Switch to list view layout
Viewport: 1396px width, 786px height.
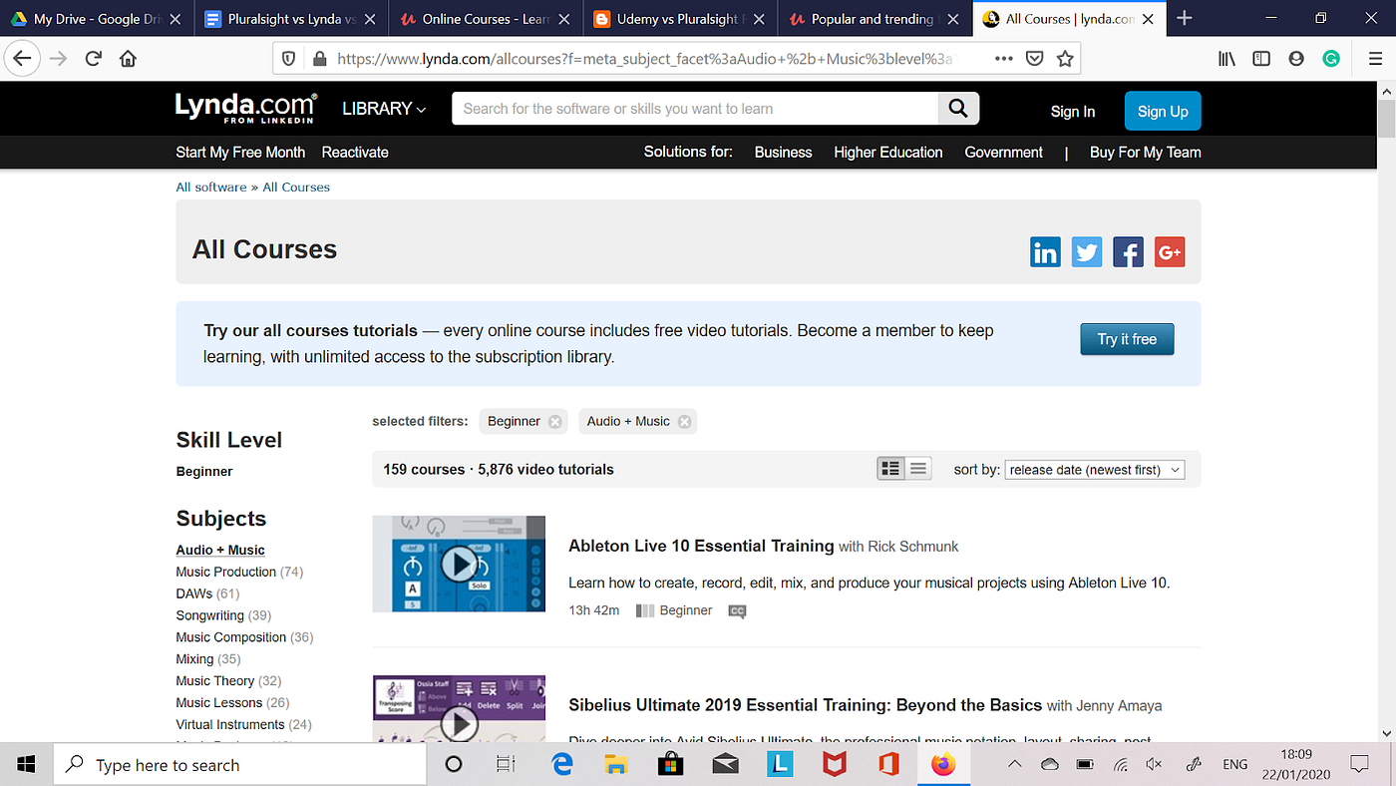(917, 468)
